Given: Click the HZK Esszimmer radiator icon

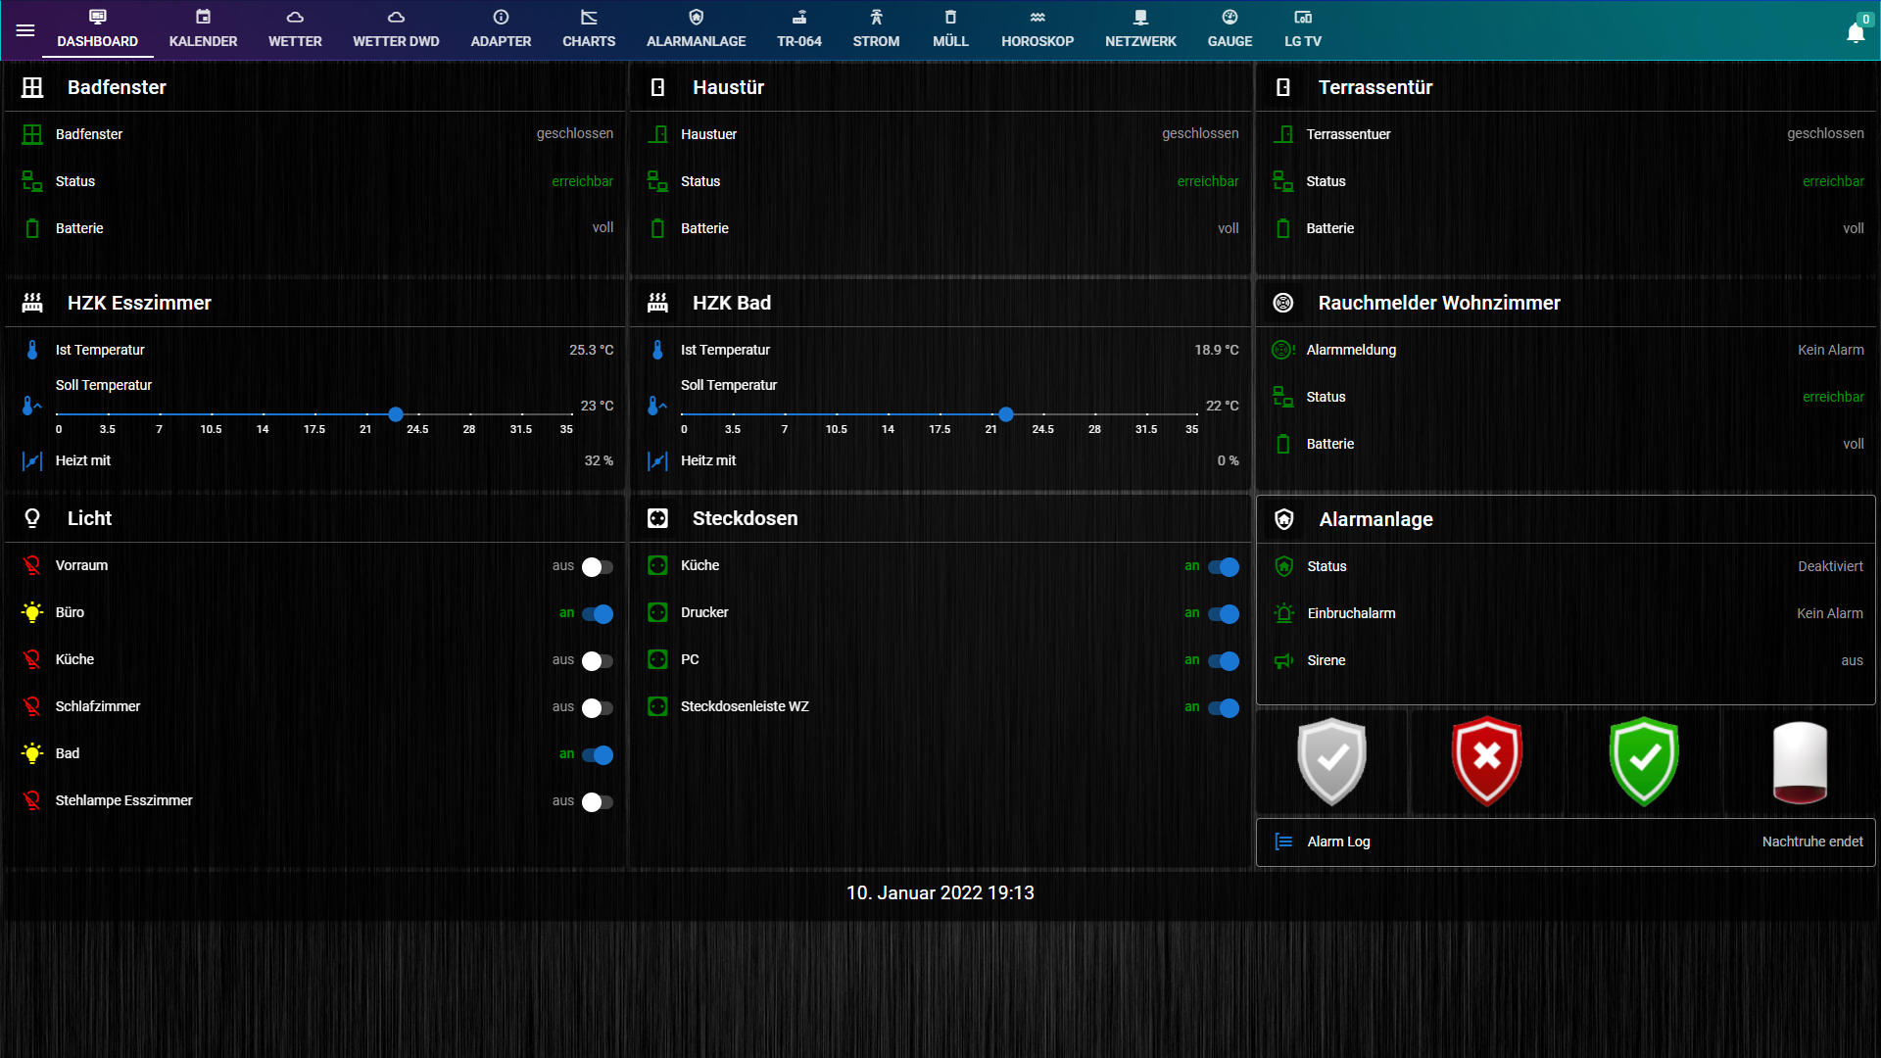Looking at the screenshot, I should point(32,303).
